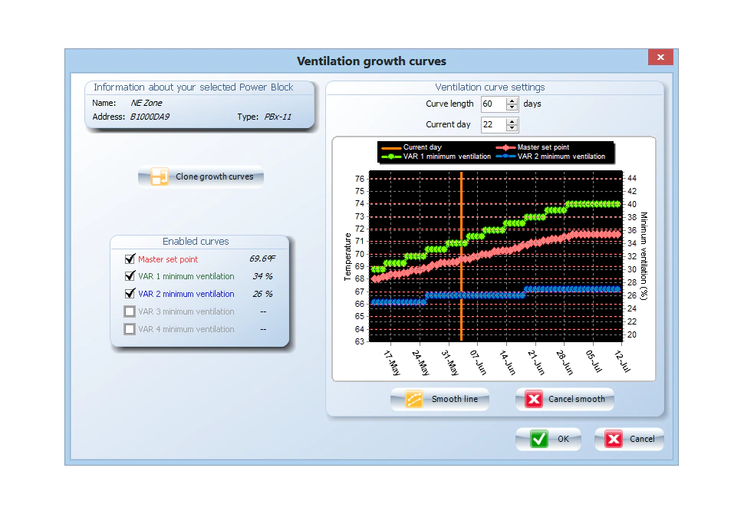The width and height of the screenshot is (744, 514).
Task: Click inside the Curve length field
Action: [x=492, y=104]
